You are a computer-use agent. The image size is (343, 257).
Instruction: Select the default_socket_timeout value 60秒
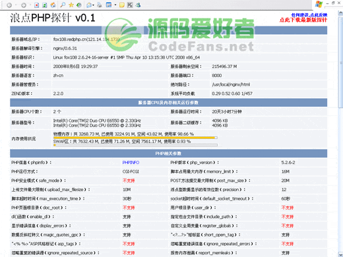pos(286,198)
